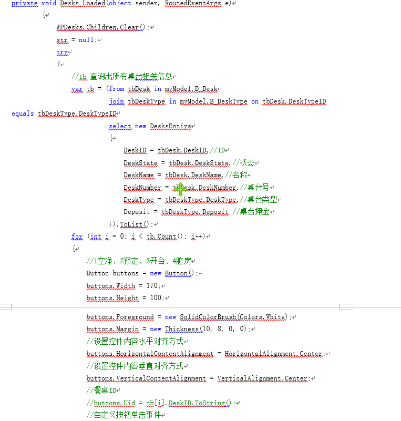401x421 pixels.
Task: Click 'tbDeskType.DeskType' in the DeskType assignment
Action: coord(201,200)
